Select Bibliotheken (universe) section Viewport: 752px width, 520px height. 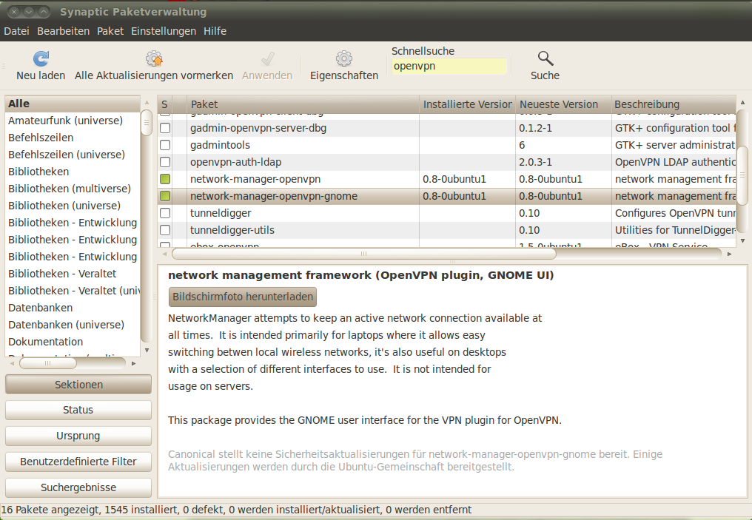coord(73,206)
